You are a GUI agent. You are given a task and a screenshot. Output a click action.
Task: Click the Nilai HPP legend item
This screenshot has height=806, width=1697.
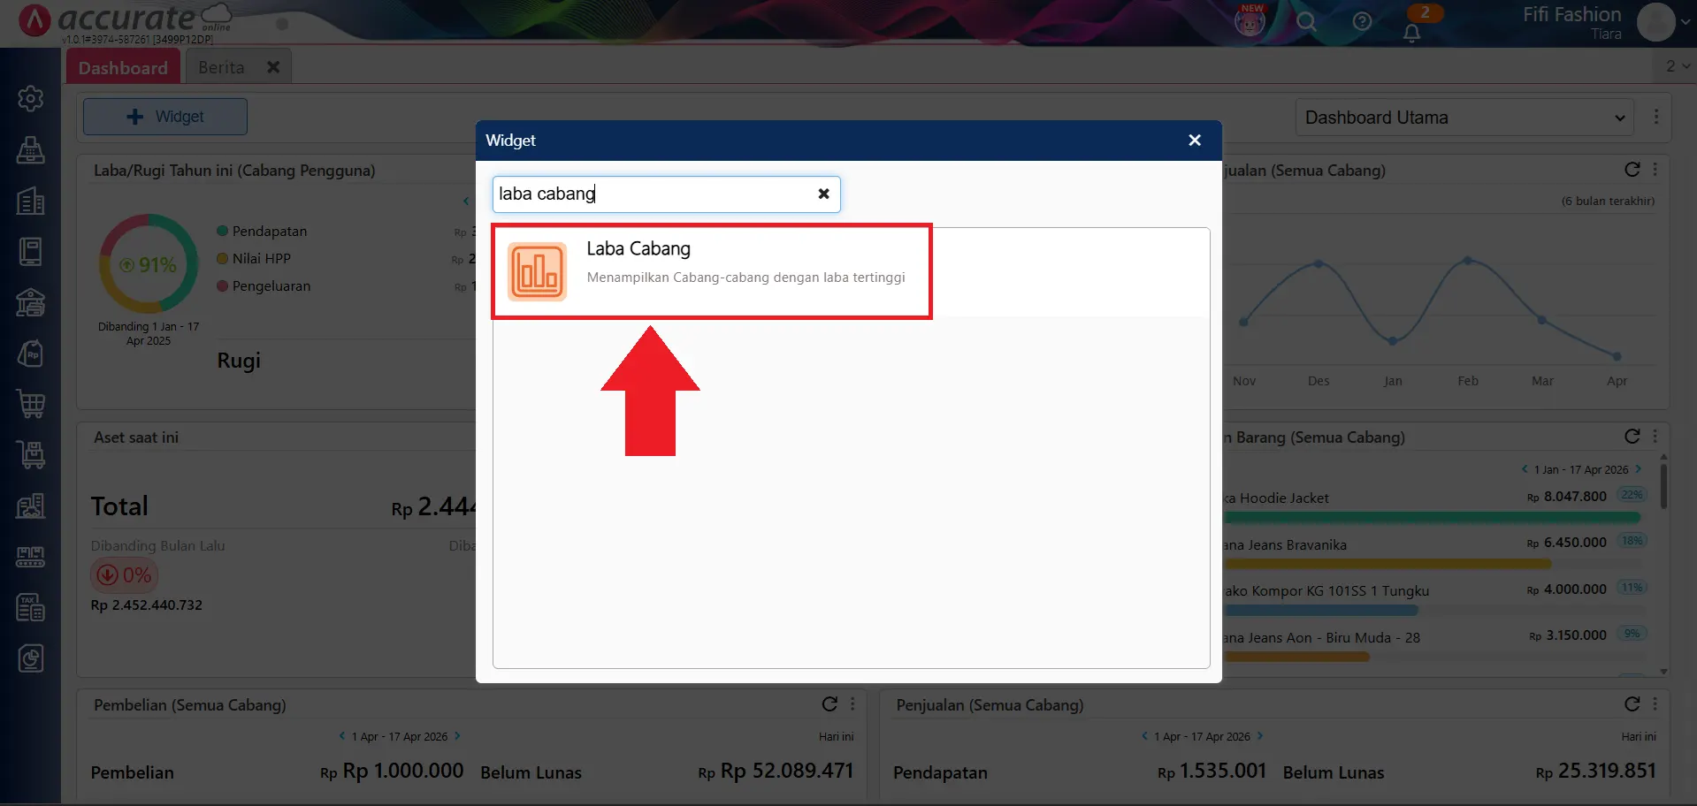(254, 258)
